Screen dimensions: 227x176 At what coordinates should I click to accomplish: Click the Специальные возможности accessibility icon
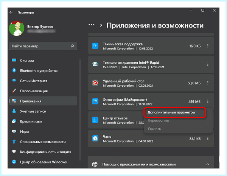(x=14, y=142)
